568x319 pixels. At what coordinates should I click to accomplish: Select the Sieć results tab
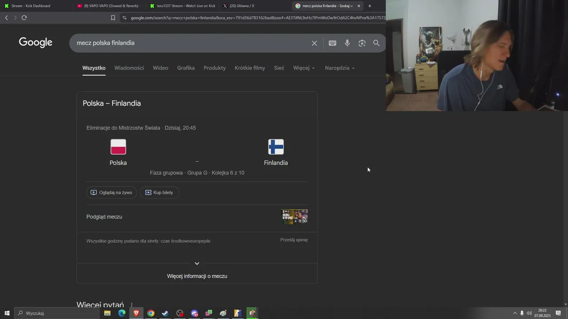(279, 68)
